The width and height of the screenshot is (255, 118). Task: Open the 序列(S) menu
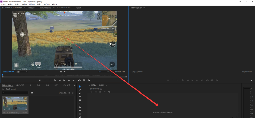coord(25,4)
